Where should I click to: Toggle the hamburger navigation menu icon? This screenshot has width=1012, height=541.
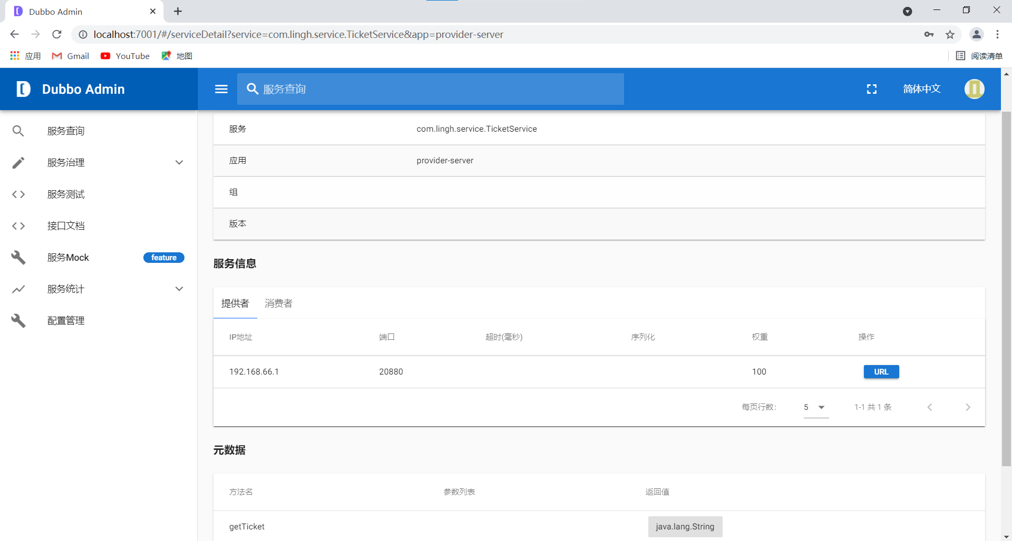point(221,89)
